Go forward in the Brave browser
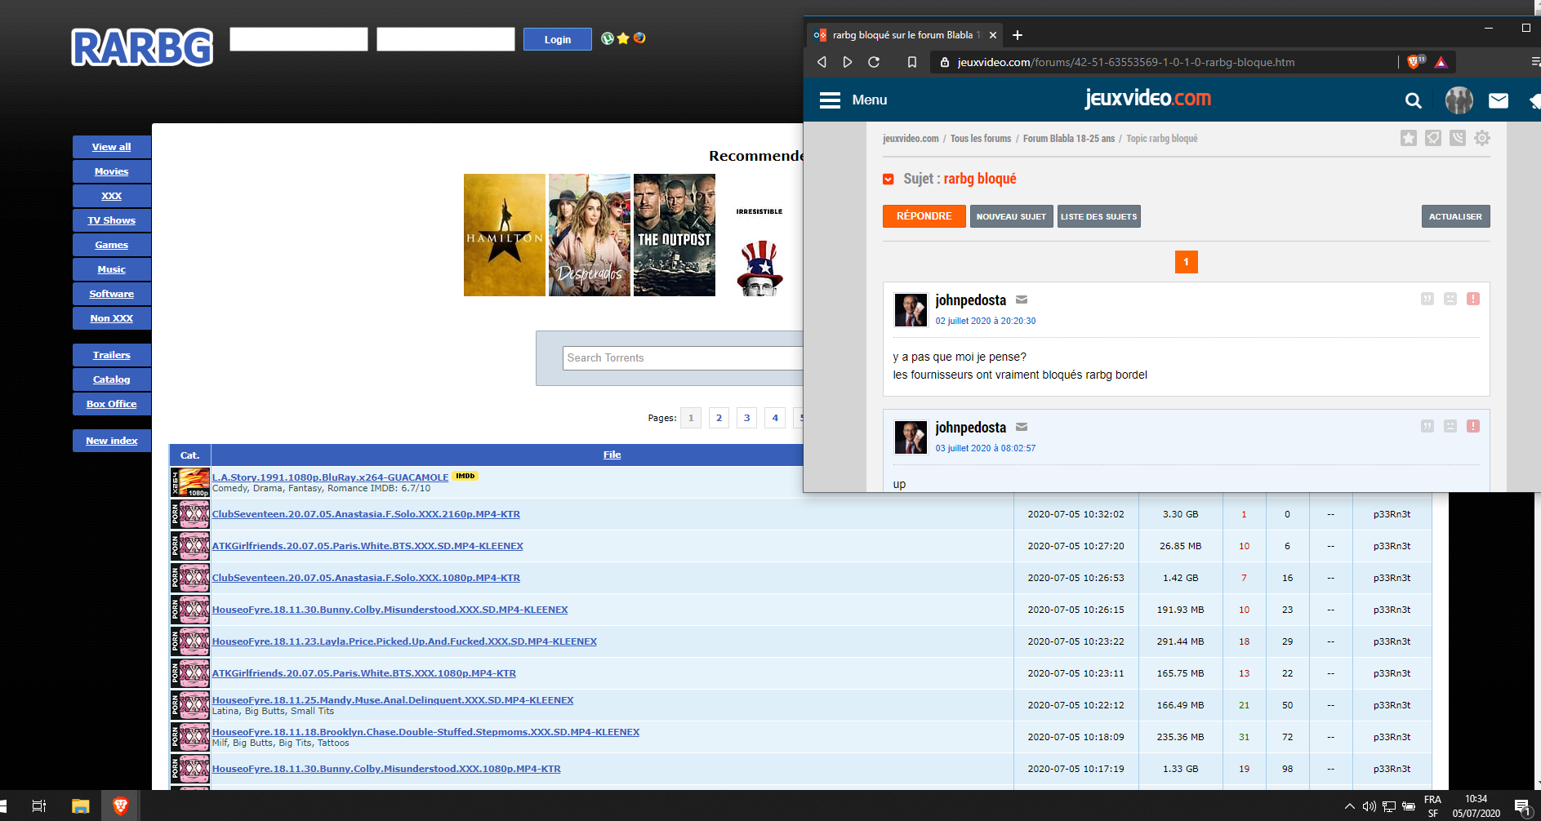This screenshot has width=1541, height=821. [848, 62]
